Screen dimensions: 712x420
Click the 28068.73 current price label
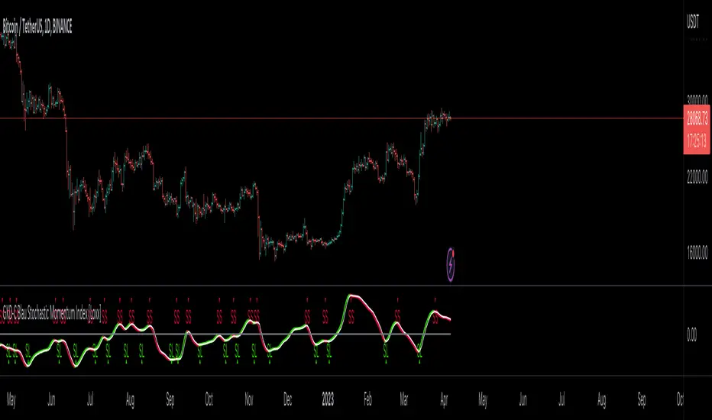pyautogui.click(x=697, y=119)
